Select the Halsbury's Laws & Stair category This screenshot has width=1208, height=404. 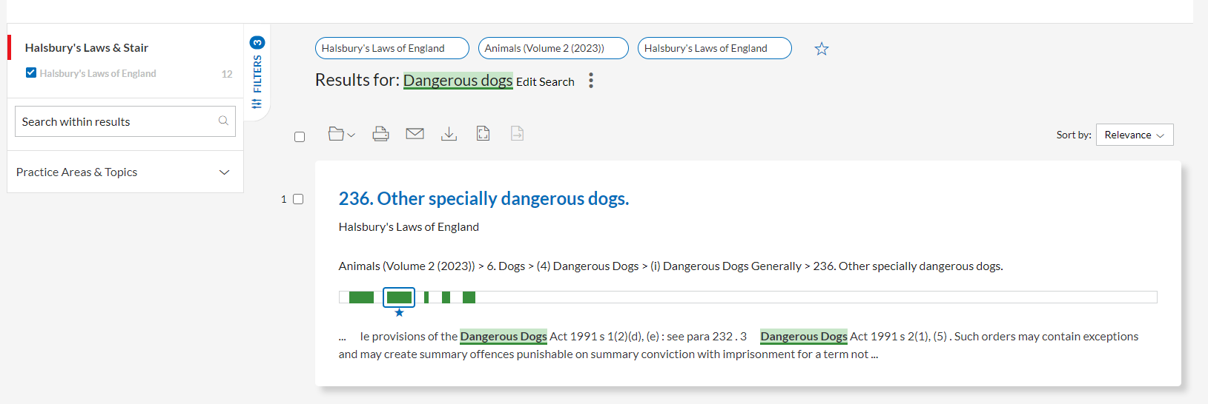[87, 48]
